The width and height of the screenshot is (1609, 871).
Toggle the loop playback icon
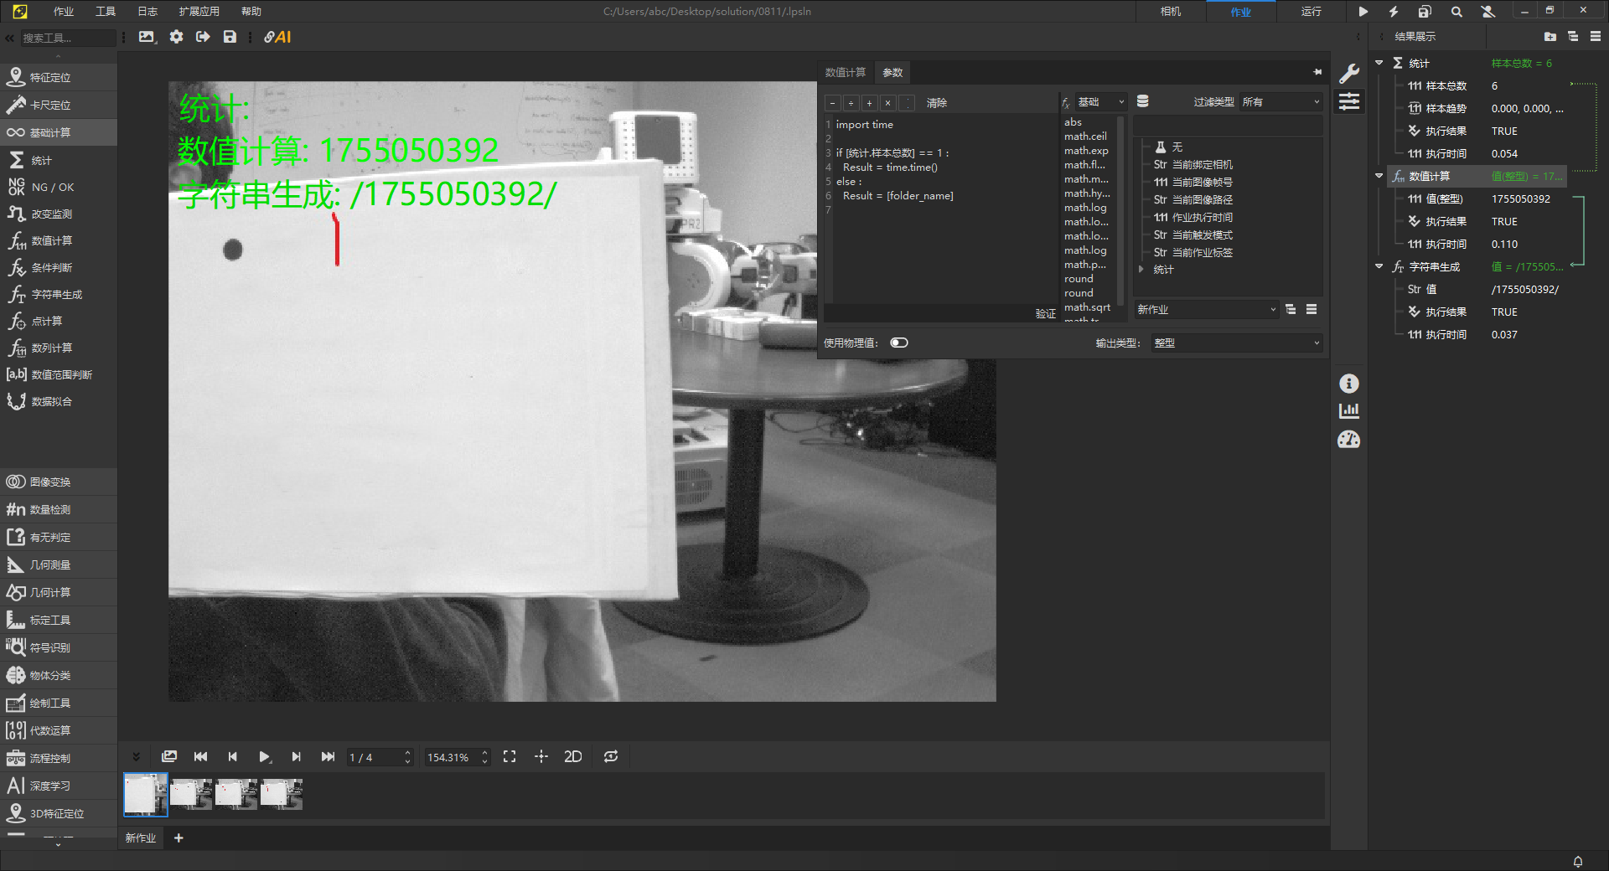click(611, 757)
